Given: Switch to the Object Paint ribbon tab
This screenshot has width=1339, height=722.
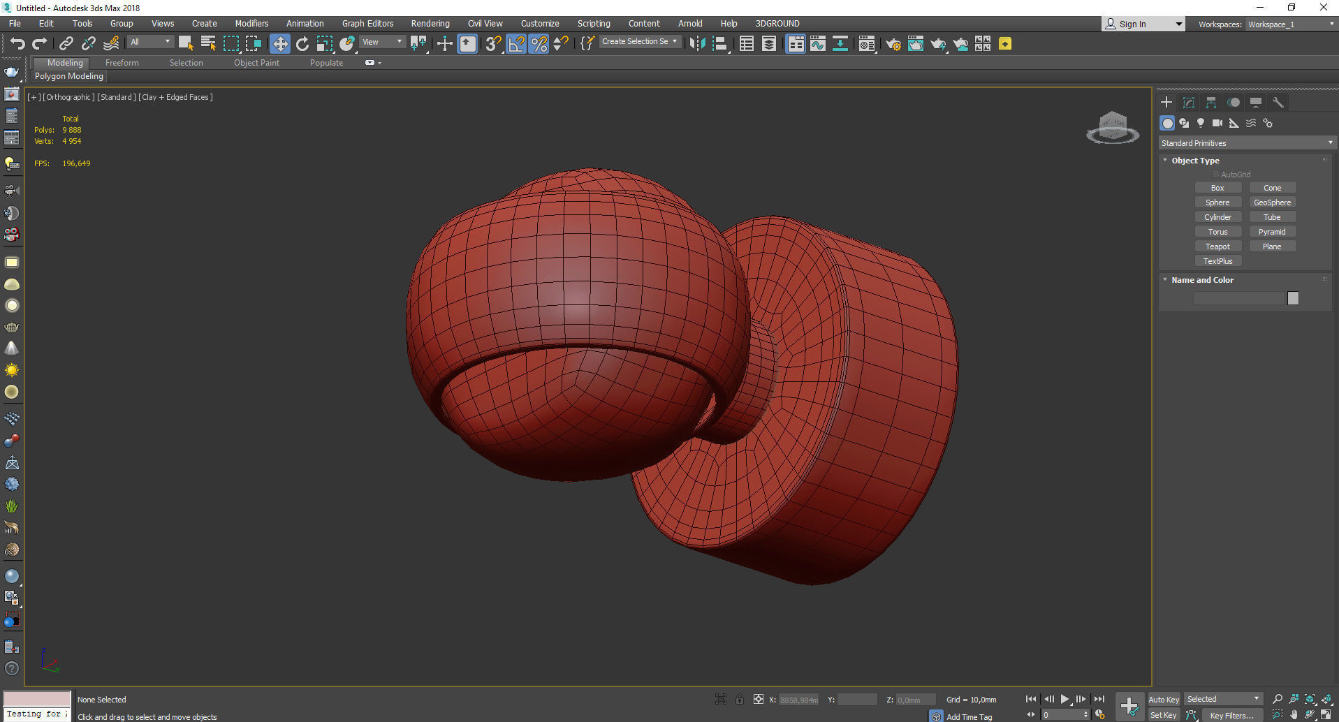Looking at the screenshot, I should pyautogui.click(x=256, y=63).
